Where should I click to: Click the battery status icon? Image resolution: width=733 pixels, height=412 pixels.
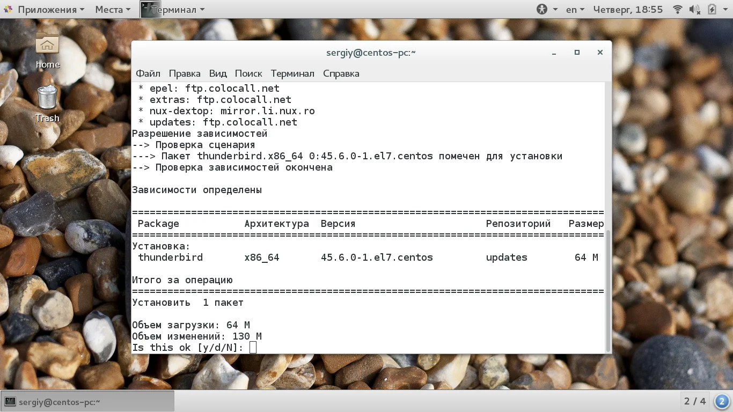coord(712,9)
